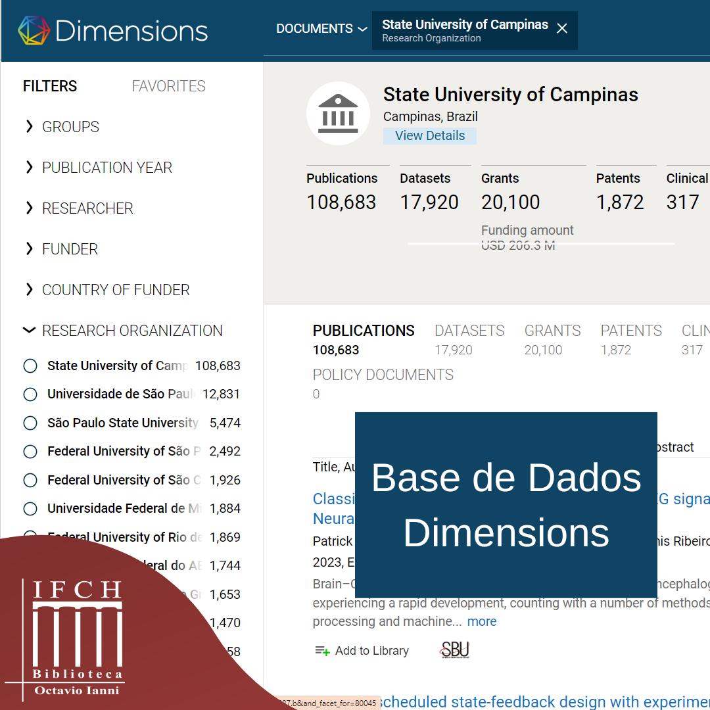Click the 'more' abstract link
The image size is (710, 710).
click(x=482, y=621)
